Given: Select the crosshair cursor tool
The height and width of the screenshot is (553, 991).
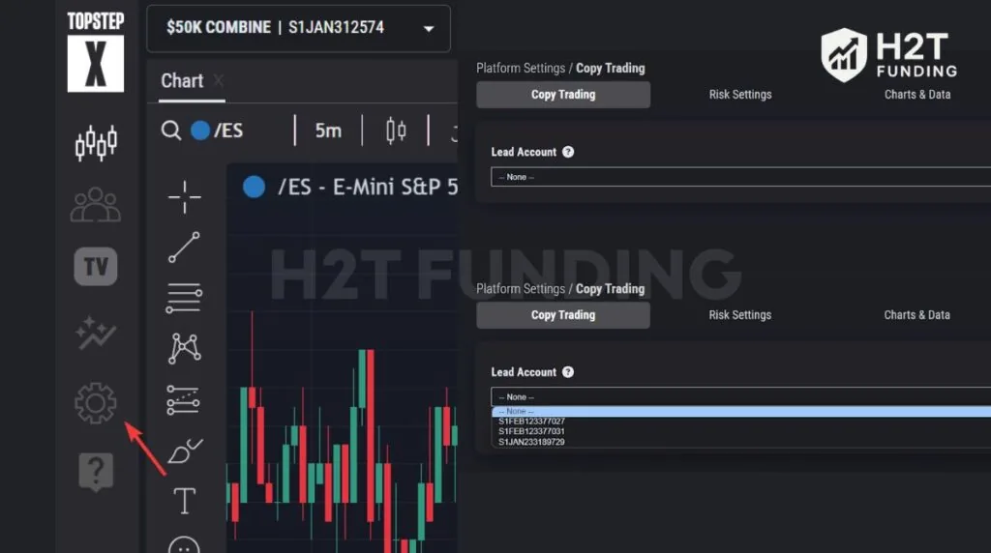Looking at the screenshot, I should point(185,197).
